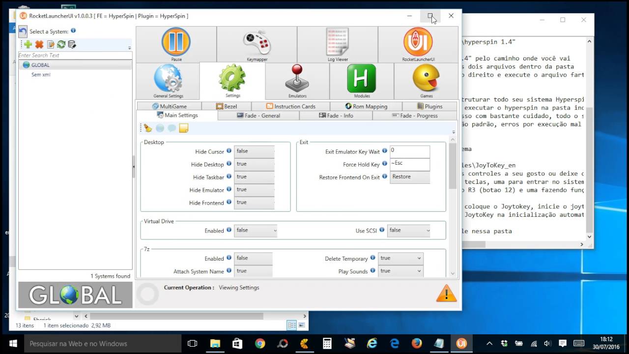Open the Modules green H icon
The height and width of the screenshot is (354, 629).
point(362,79)
